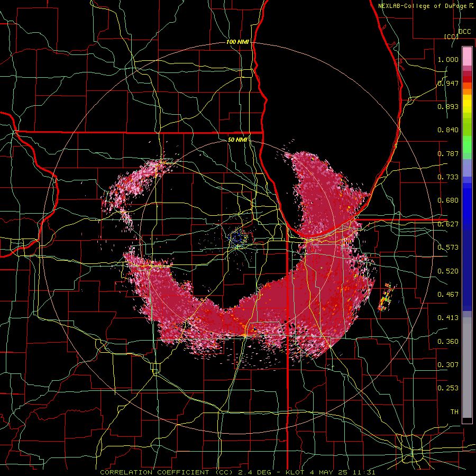Click the TH threshold label
The image size is (476, 476).
pyautogui.click(x=454, y=412)
